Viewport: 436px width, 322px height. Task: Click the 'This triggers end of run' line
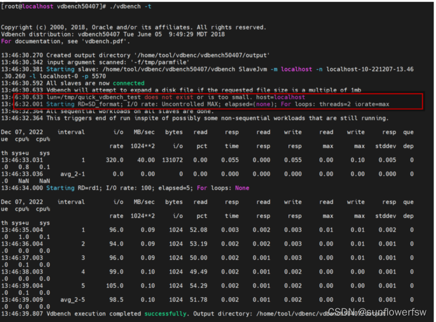pos(194,118)
